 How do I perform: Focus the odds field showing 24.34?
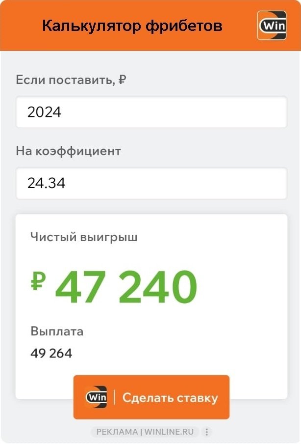[151, 183]
